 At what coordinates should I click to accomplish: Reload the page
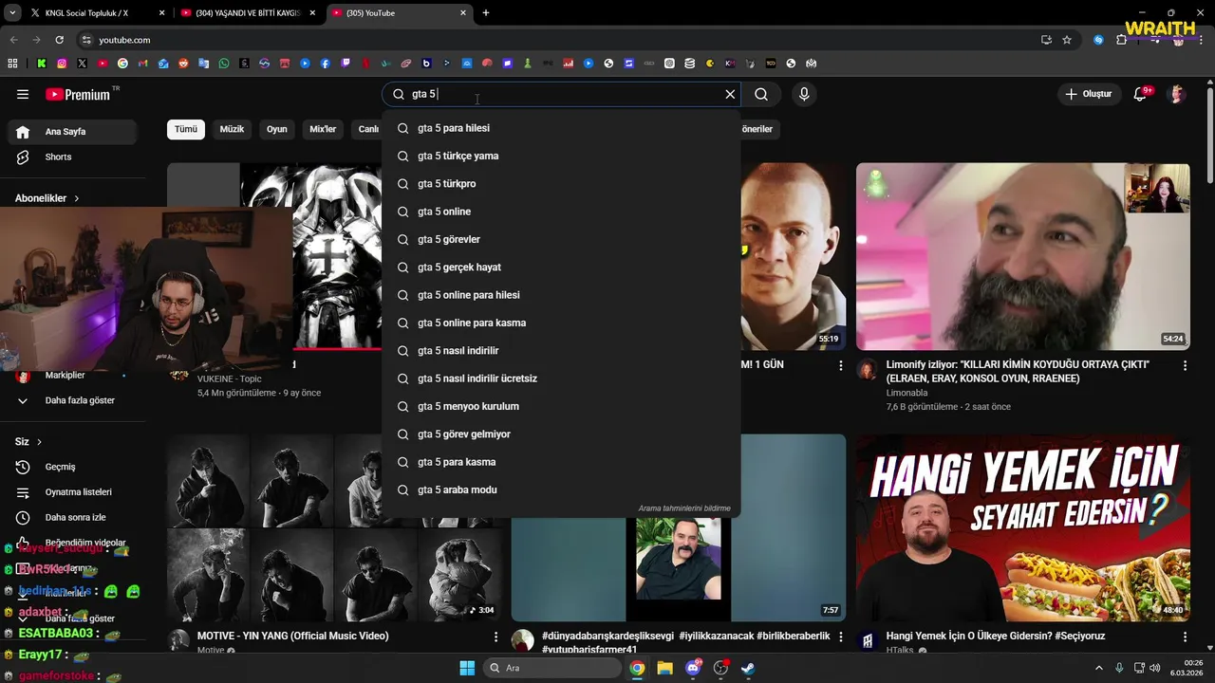click(59, 40)
